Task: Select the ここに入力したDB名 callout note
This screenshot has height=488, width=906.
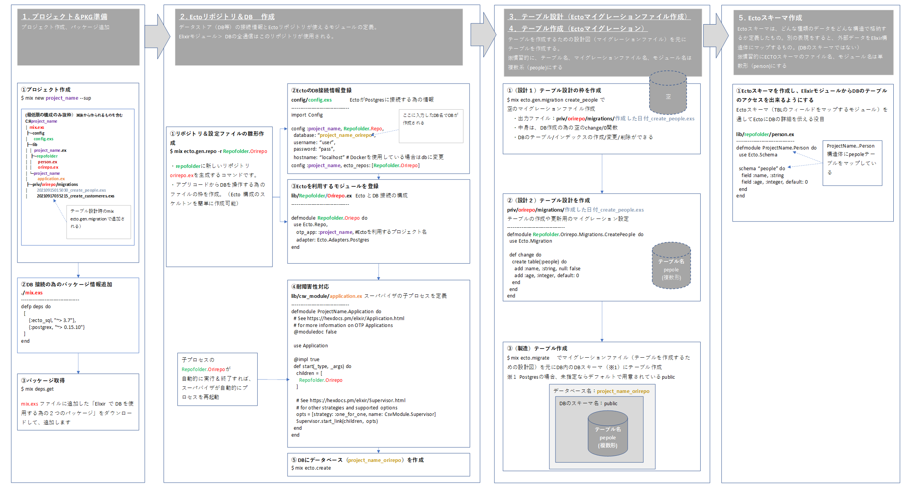Action: pyautogui.click(x=431, y=127)
